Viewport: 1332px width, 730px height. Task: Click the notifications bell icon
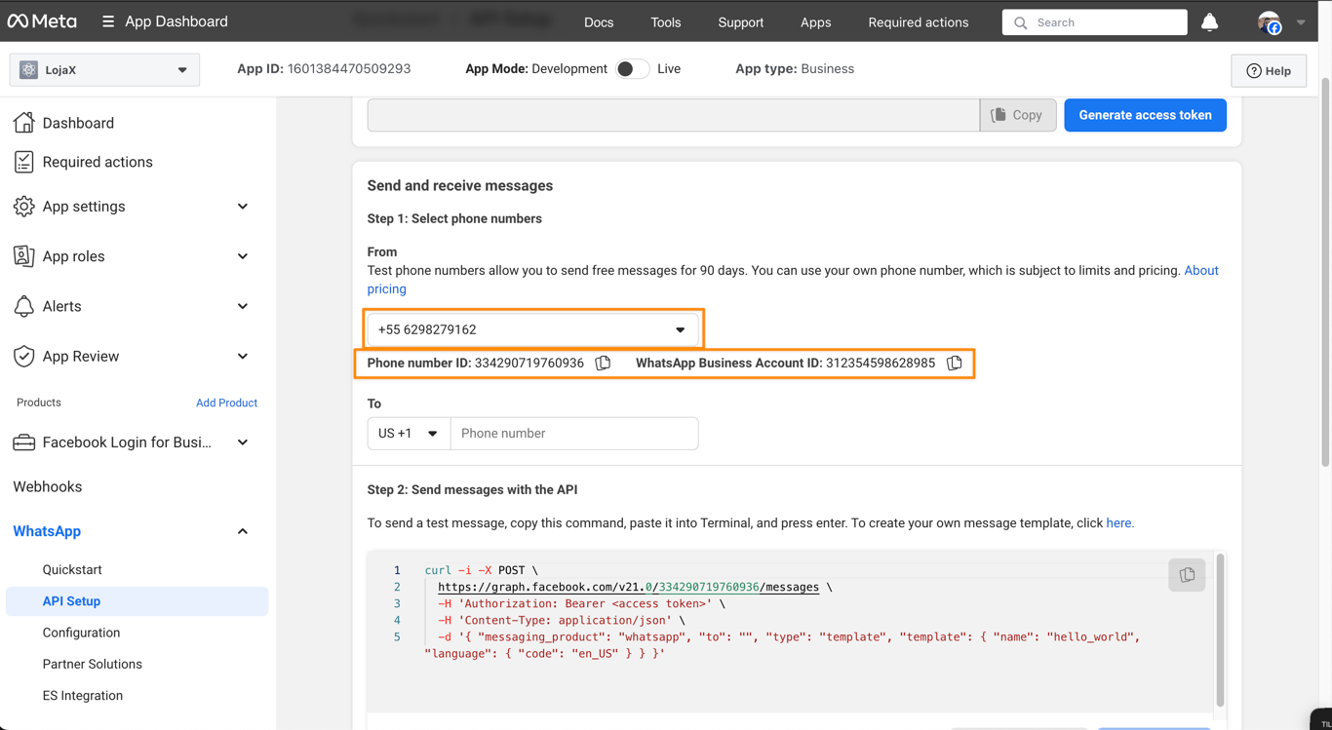pyautogui.click(x=1209, y=22)
